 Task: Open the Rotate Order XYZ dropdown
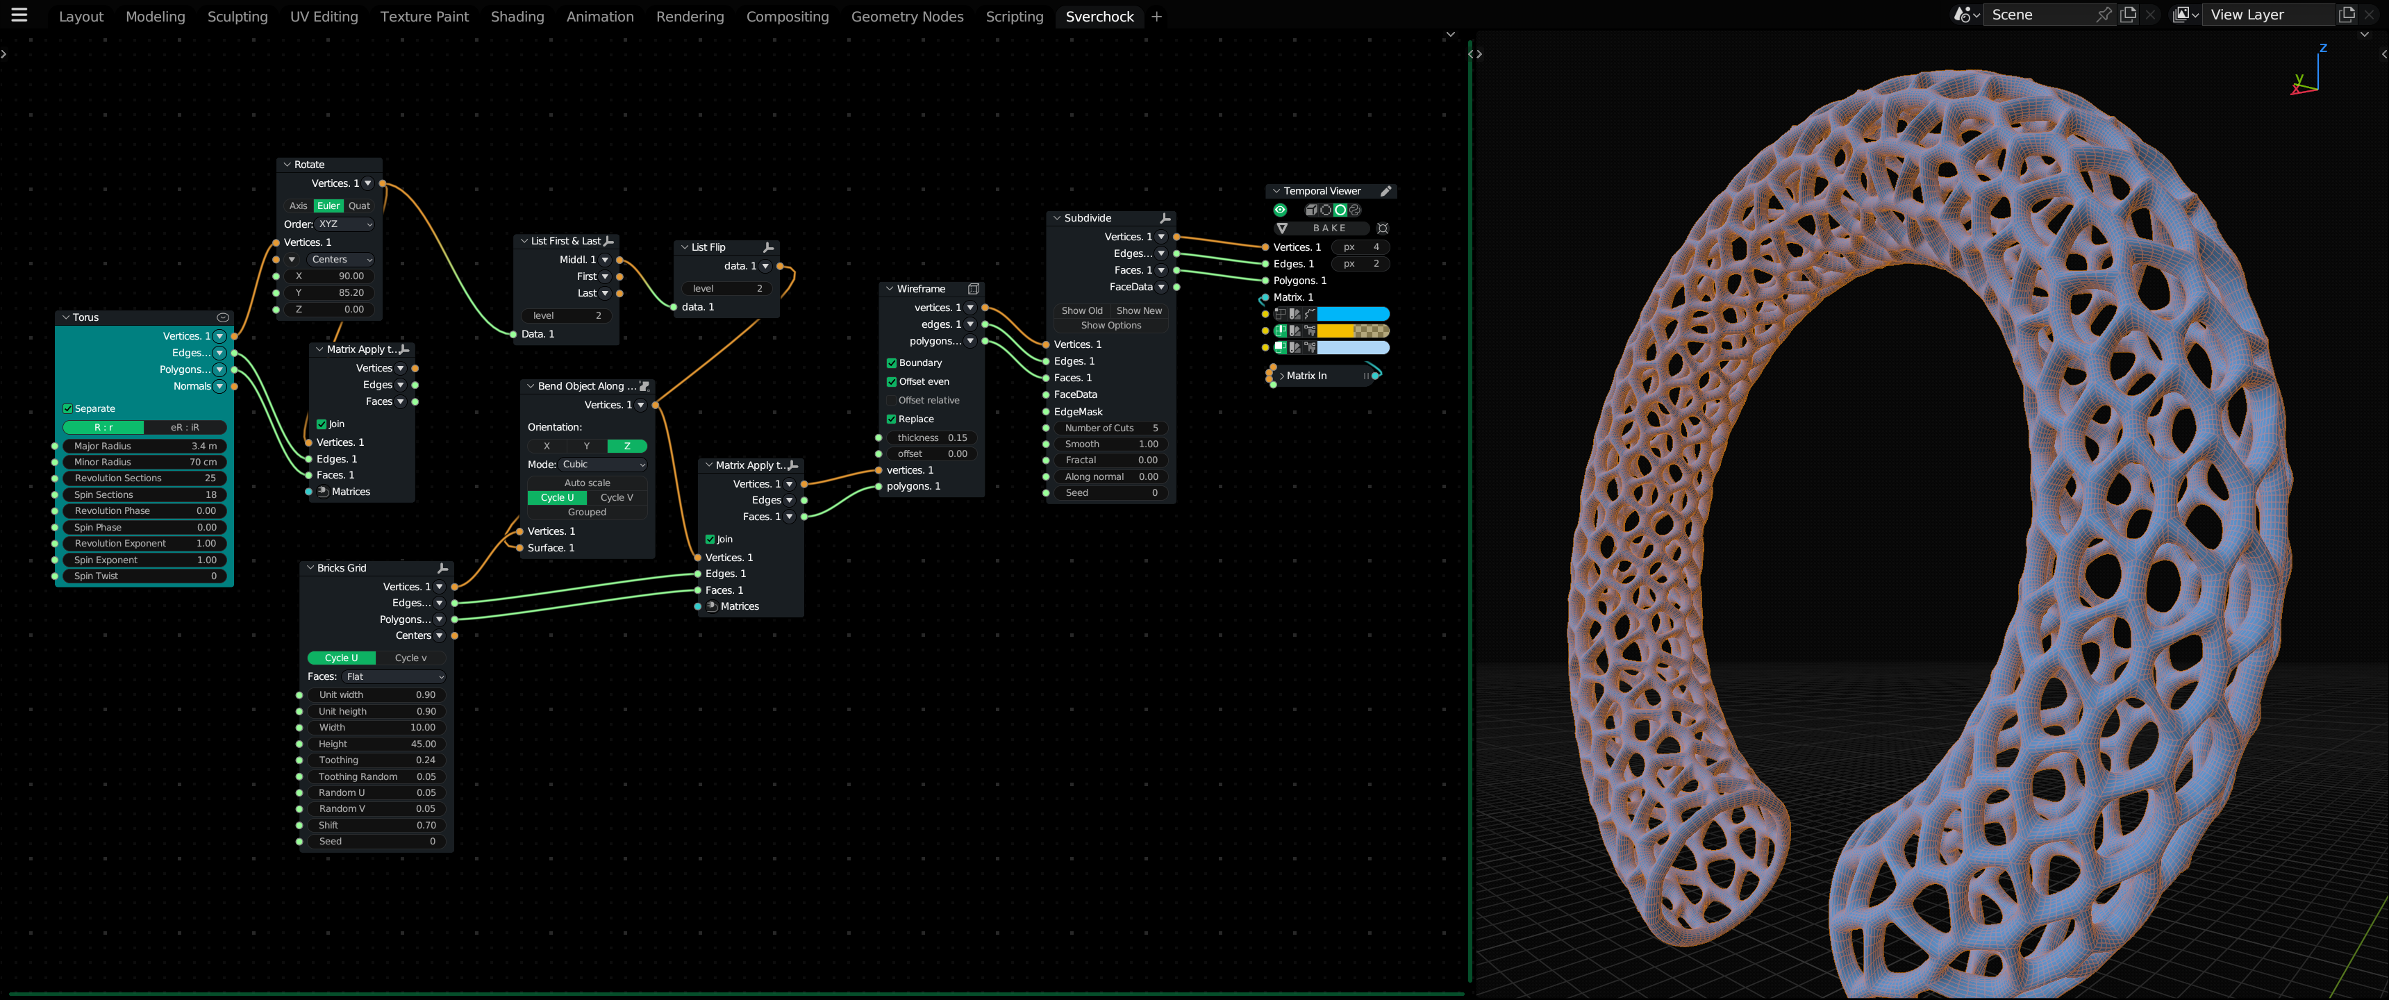pyautogui.click(x=344, y=224)
